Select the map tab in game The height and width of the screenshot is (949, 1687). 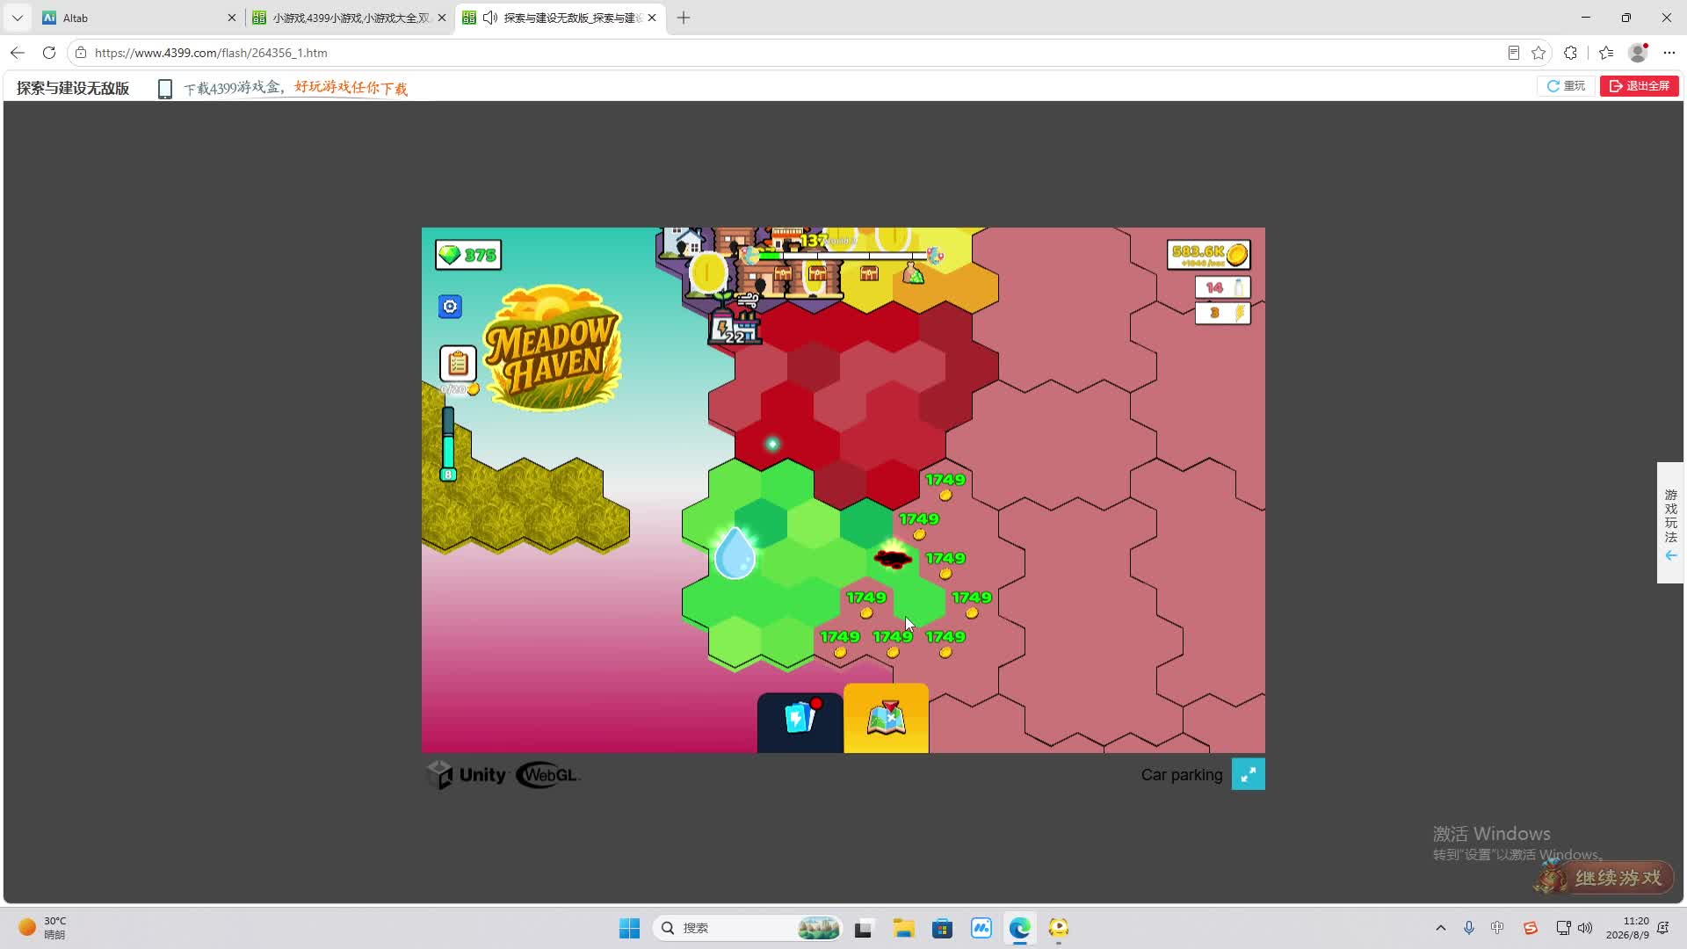tap(886, 719)
